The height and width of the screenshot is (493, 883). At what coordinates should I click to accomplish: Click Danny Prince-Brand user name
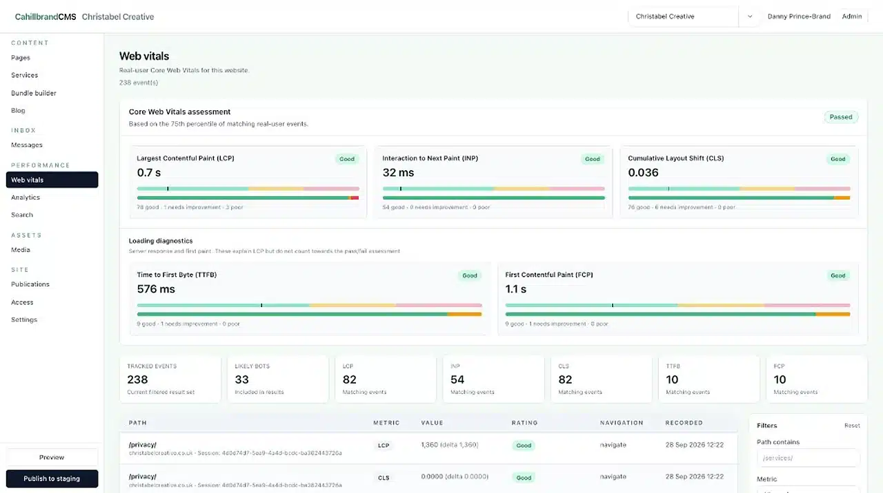pos(799,17)
